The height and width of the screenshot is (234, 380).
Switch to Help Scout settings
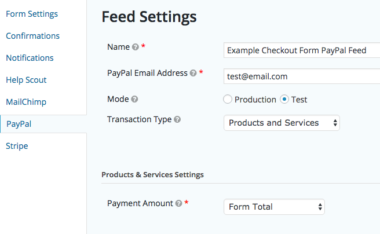(x=26, y=80)
